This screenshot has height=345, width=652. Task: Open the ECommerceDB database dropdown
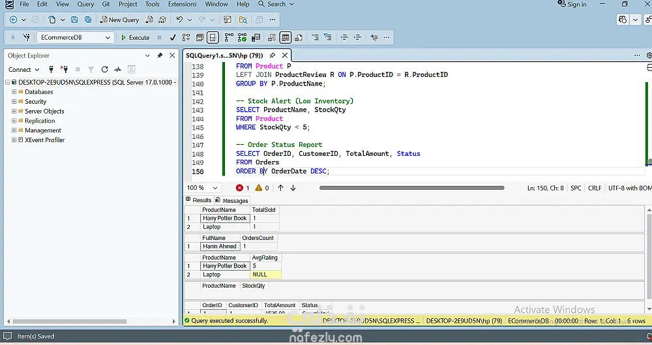(75, 37)
